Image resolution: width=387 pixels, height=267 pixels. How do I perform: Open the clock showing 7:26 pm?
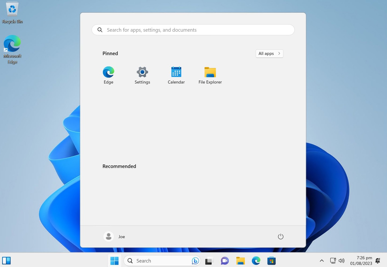(x=361, y=261)
